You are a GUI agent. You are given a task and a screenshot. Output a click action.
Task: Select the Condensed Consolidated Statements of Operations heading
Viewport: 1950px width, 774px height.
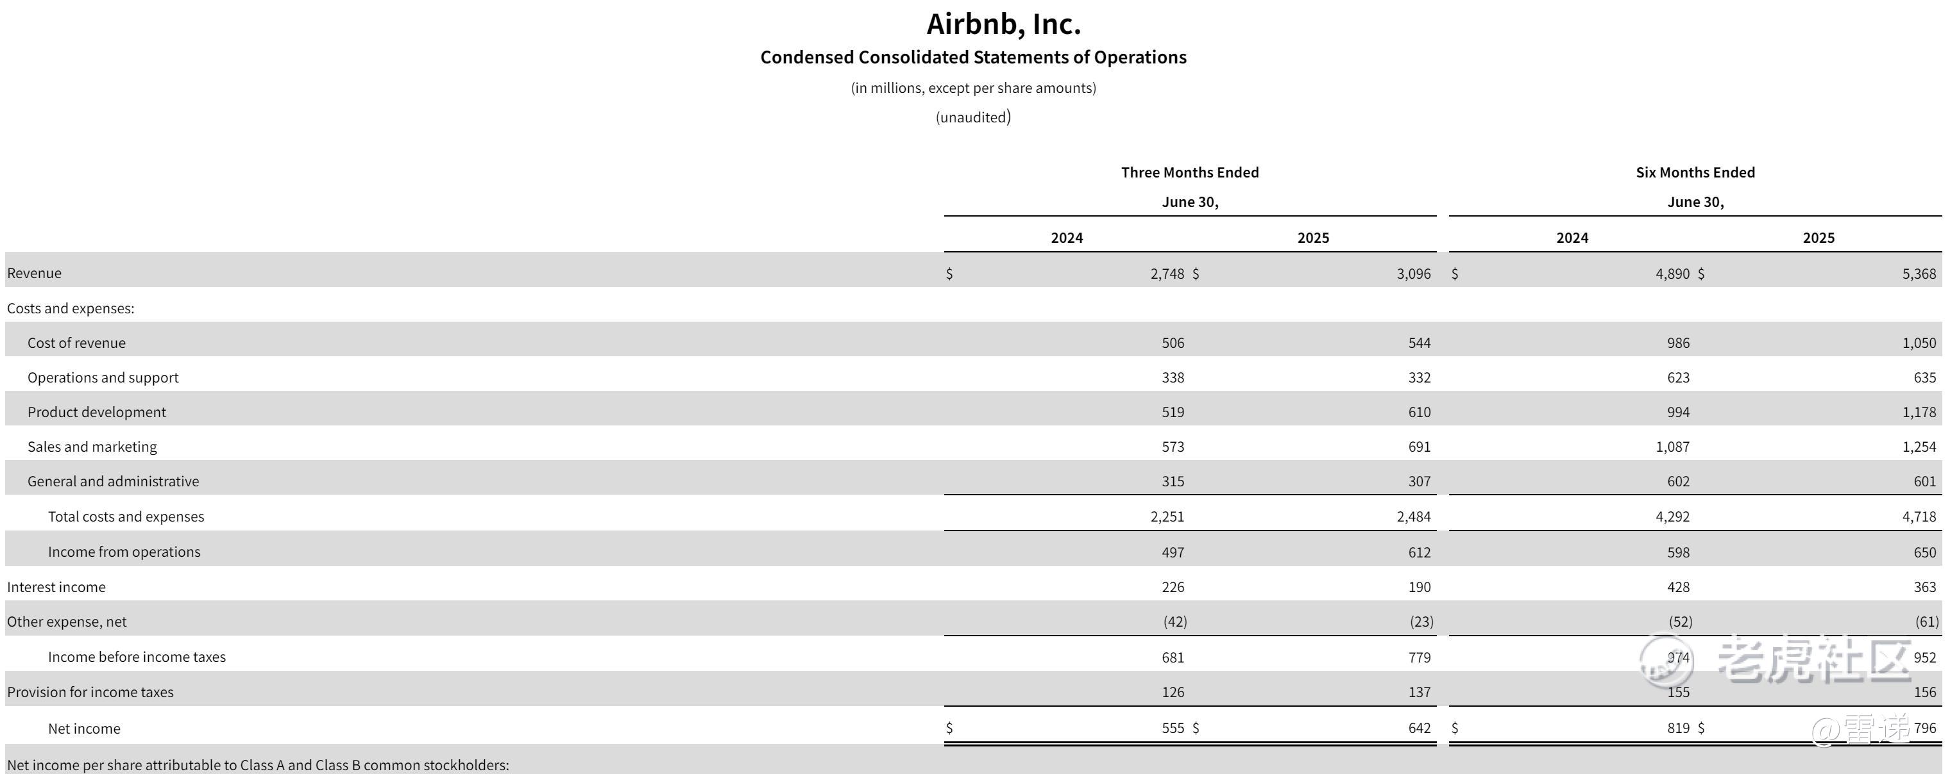click(972, 58)
